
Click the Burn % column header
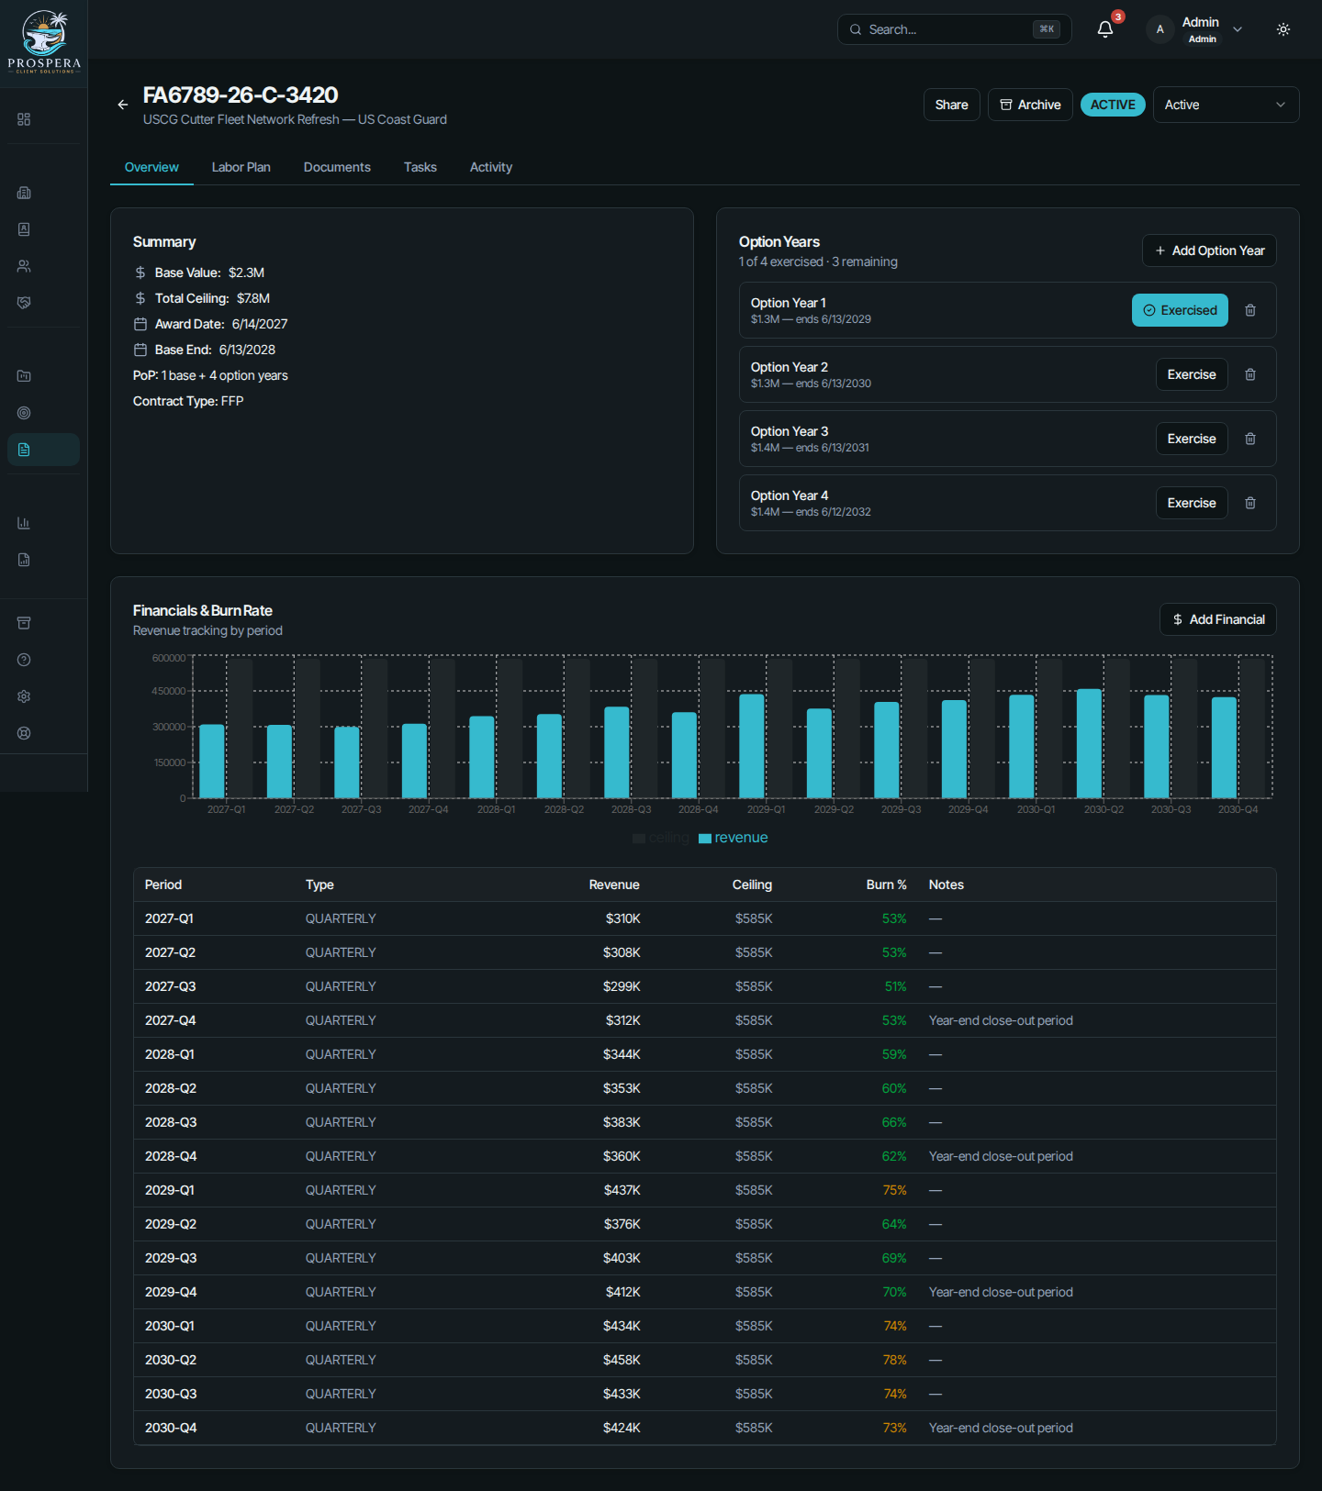pos(886,885)
